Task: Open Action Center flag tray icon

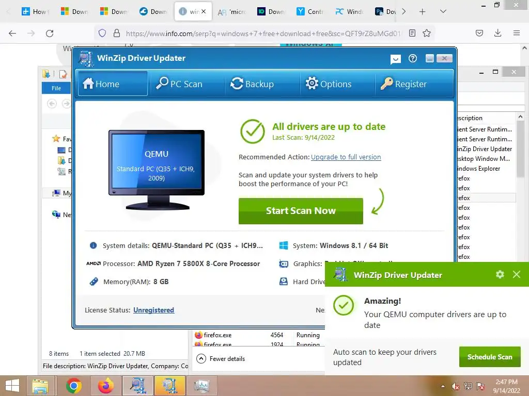Action: point(480,386)
